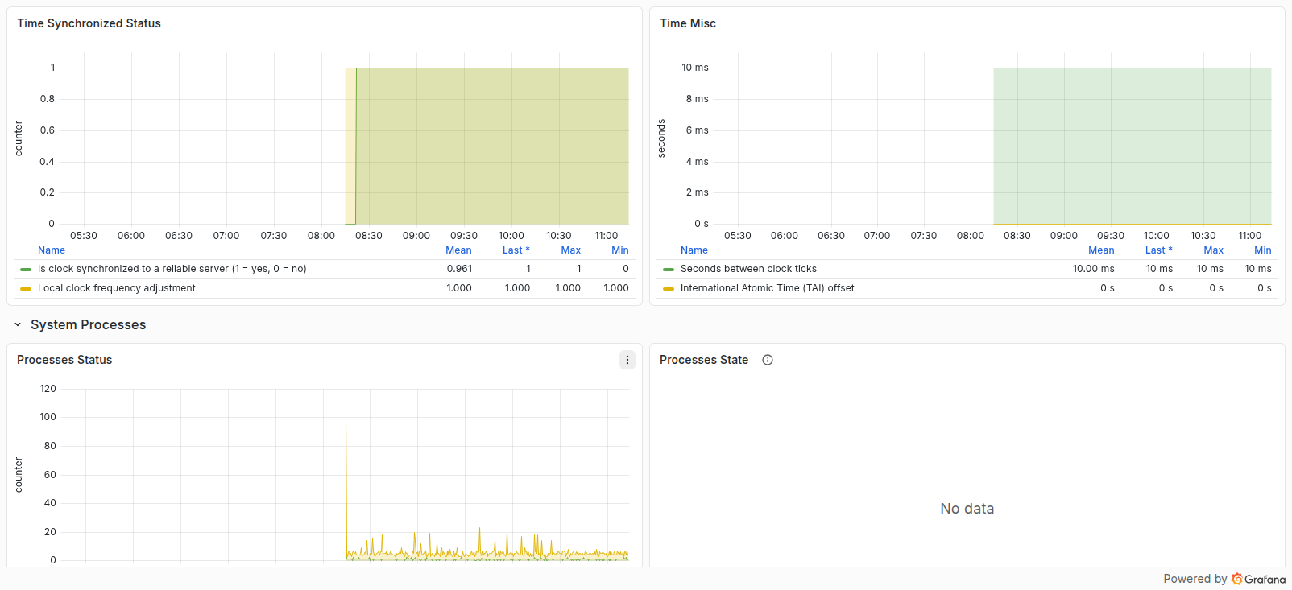The width and height of the screenshot is (1292, 590).
Task: Open the Time Synchronized Status panel title
Action: [x=89, y=23]
